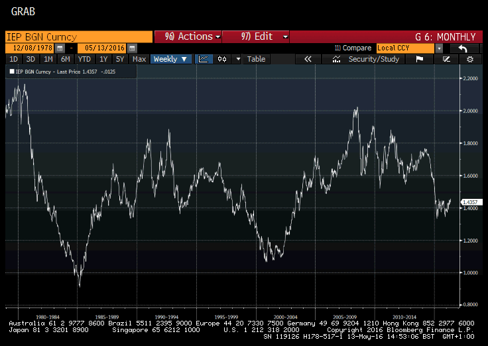Expand chart type dropdown arrow
This screenshot has height=346, width=488.
238,59
